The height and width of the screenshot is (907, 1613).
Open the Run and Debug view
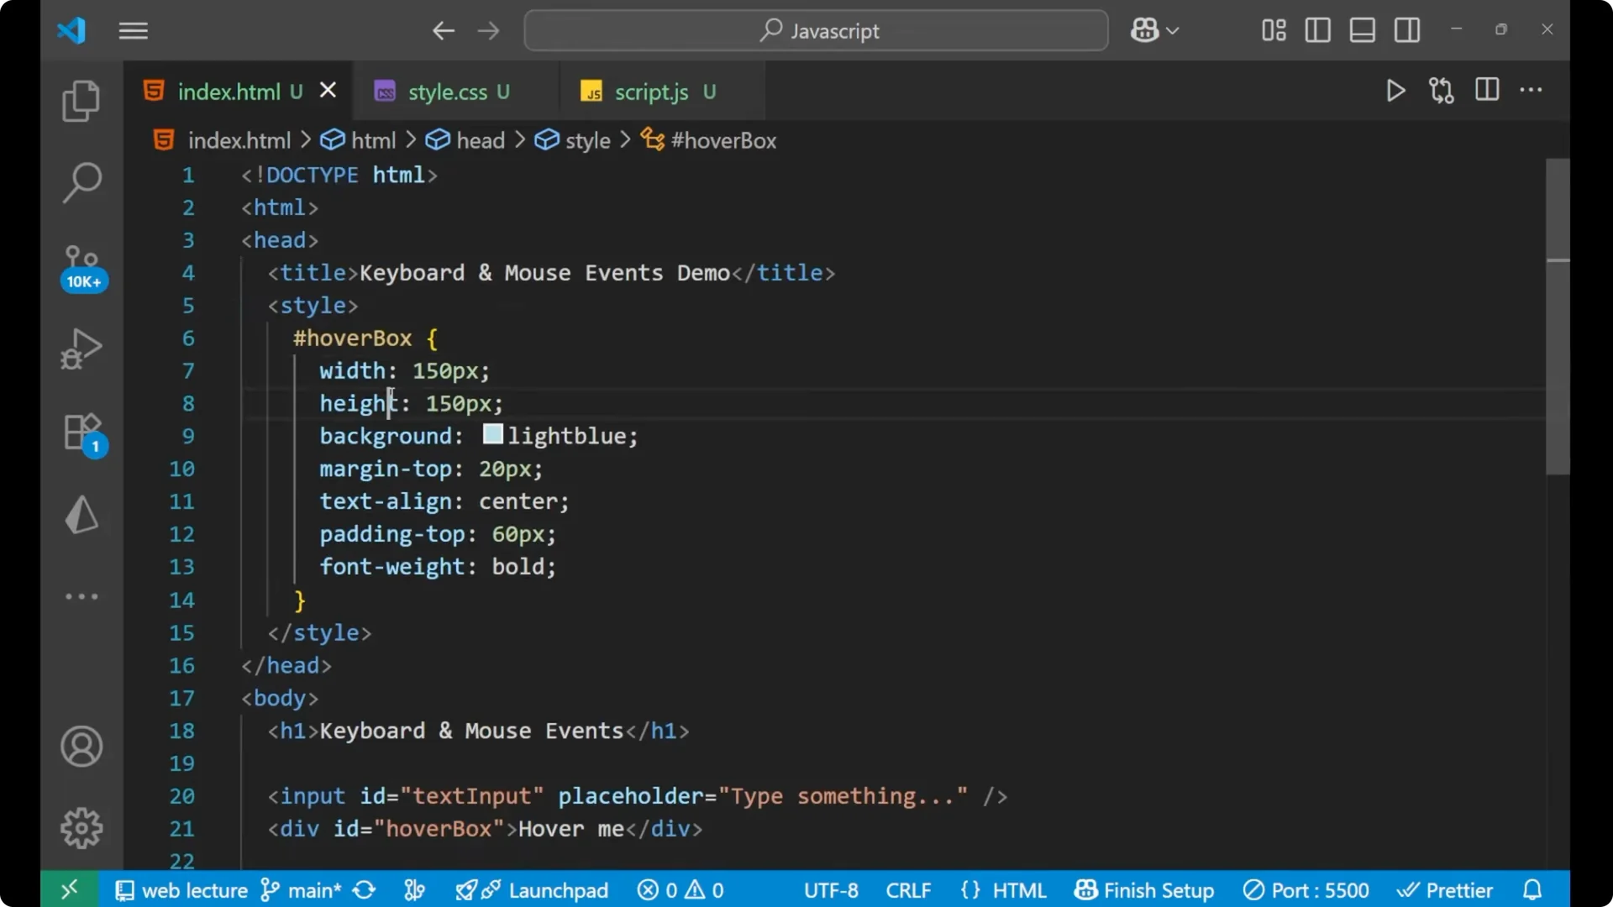pos(81,348)
